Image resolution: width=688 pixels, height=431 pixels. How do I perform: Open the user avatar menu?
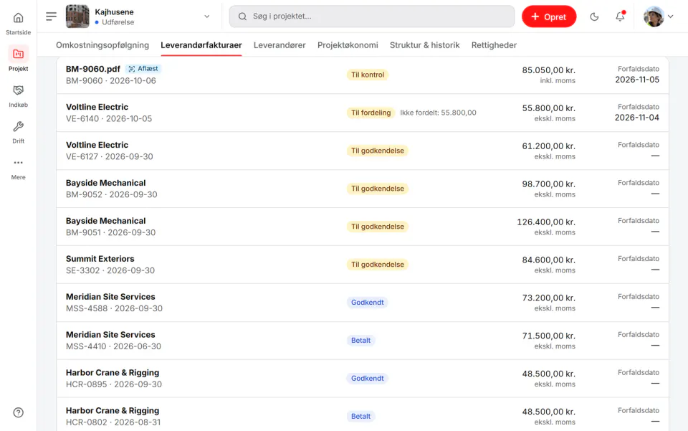pyautogui.click(x=654, y=16)
